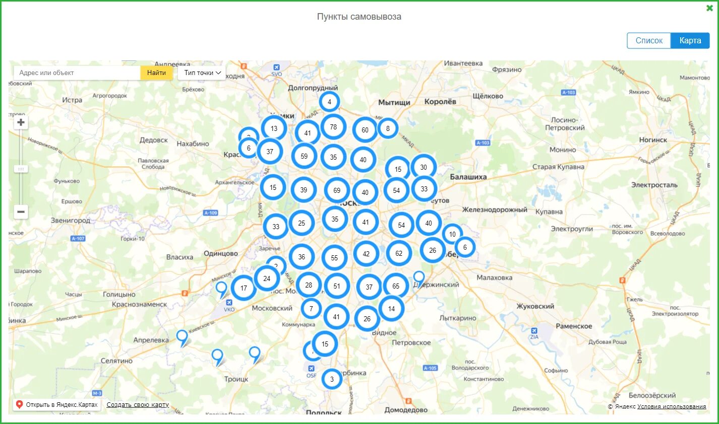719x424 pixels.
Task: Select the cluster marker numbered 36
Action: tap(302, 257)
